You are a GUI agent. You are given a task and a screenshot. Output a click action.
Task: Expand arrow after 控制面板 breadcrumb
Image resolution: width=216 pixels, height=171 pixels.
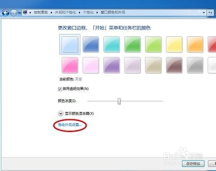click(x=51, y=13)
